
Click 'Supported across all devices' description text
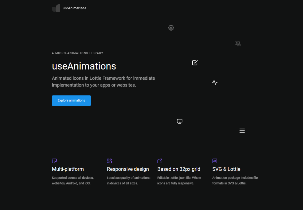tap(73, 181)
